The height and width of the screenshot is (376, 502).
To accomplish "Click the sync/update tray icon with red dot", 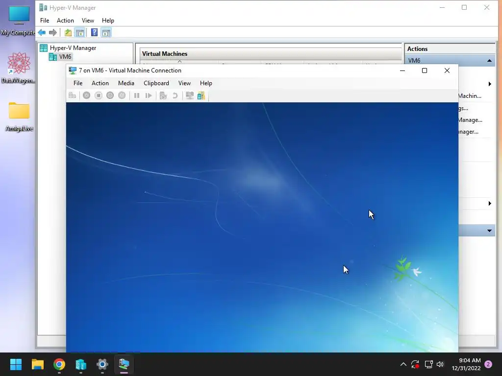I will [x=415, y=364].
